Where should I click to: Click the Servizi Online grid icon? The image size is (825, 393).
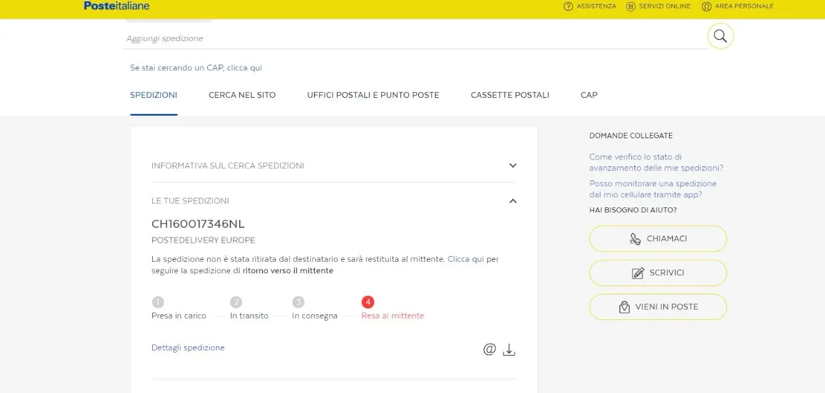point(631,6)
